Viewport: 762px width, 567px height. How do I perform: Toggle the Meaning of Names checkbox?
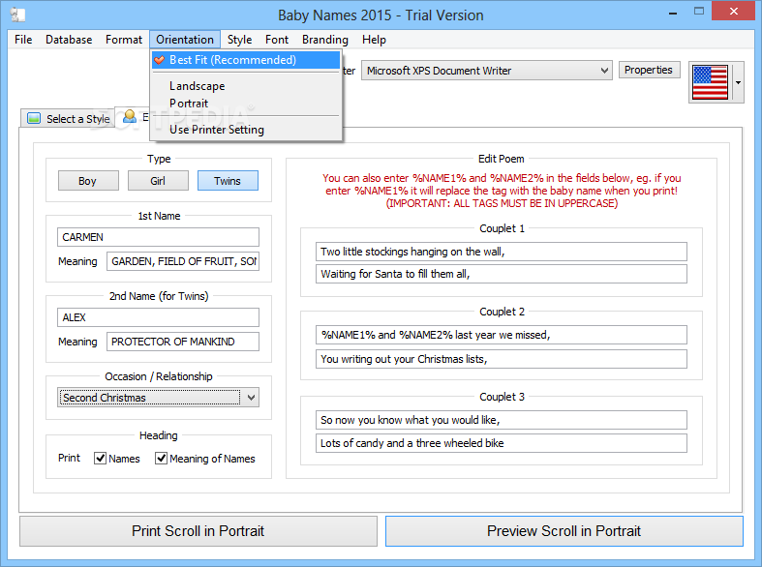point(161,459)
